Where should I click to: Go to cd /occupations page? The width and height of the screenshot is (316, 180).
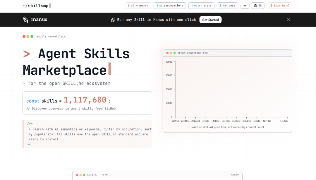(170, 6)
